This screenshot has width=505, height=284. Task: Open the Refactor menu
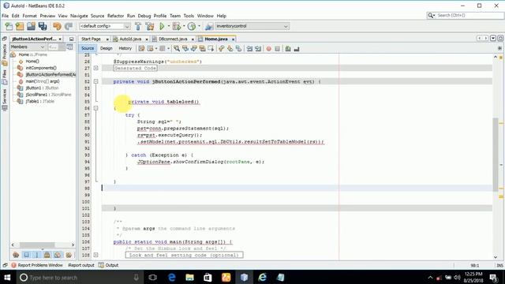(x=115, y=16)
